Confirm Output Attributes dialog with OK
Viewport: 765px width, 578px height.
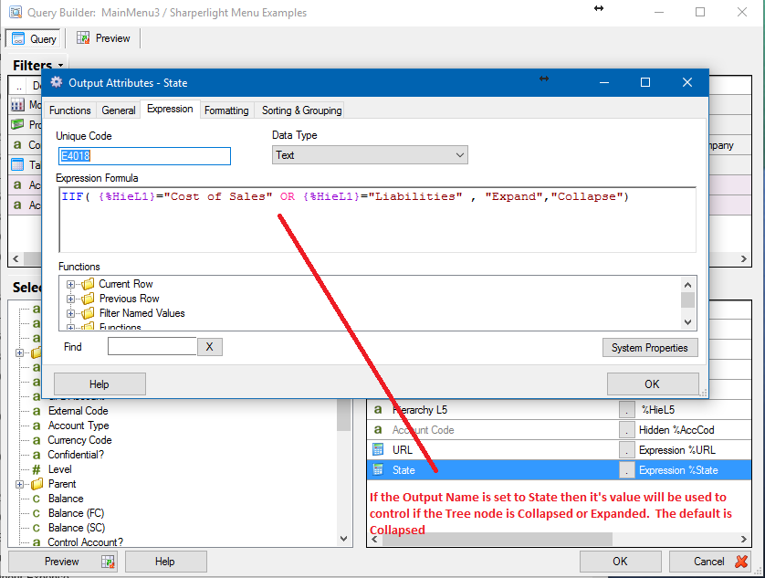pyautogui.click(x=653, y=384)
